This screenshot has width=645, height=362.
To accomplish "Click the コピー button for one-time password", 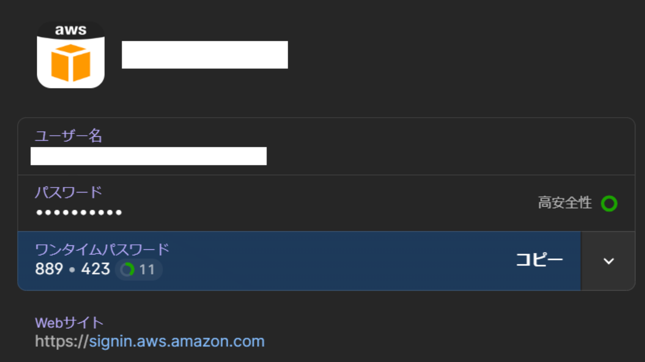I will point(539,260).
